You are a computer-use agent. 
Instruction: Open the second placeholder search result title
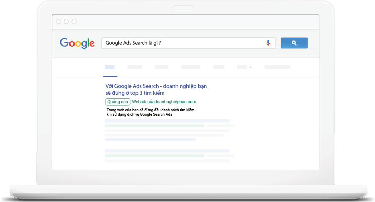pos(167,151)
